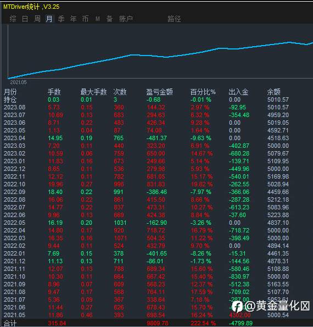Open the 日 daily statistics tab
Viewport: 313px width, 327px height.
tap(25, 19)
